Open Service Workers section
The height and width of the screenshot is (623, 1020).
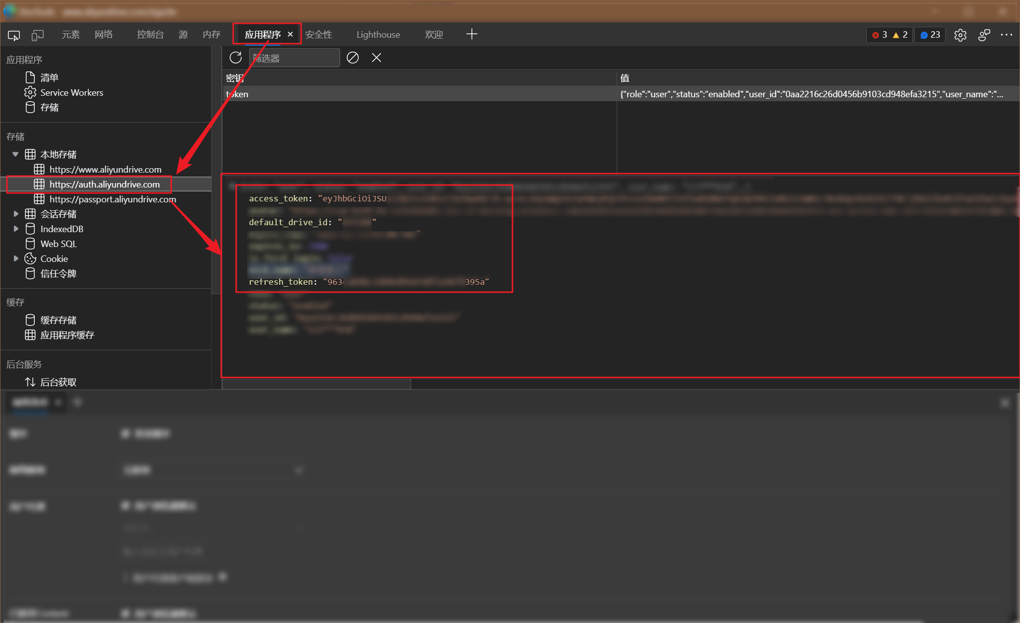click(x=71, y=92)
